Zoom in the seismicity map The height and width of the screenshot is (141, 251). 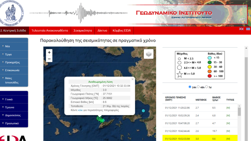click(49, 52)
